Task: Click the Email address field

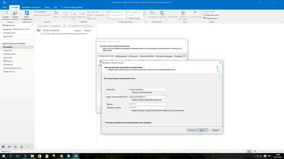Action: coord(148,97)
